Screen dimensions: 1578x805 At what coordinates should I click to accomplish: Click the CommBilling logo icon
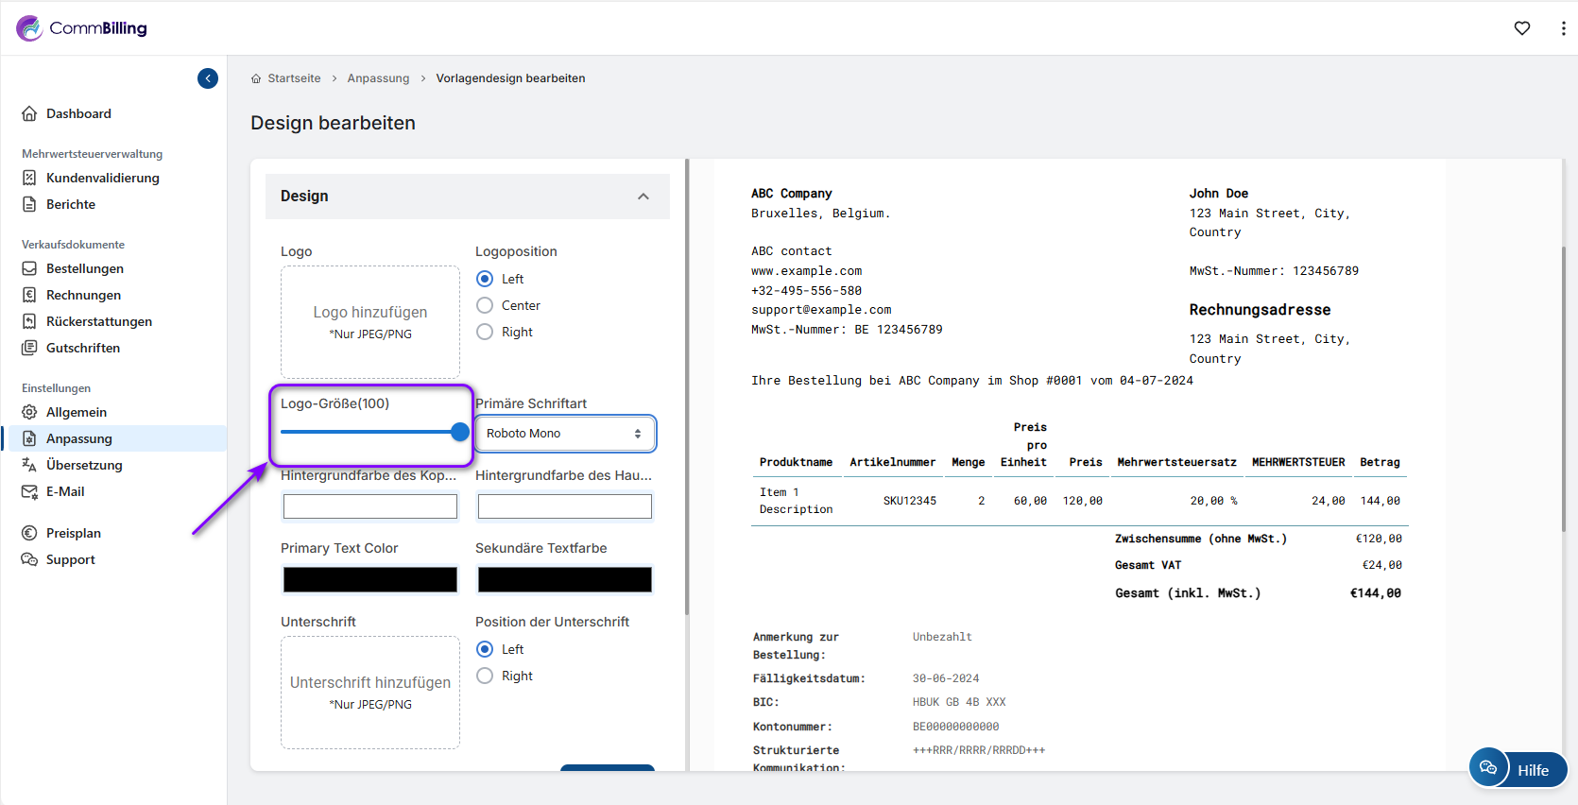(29, 28)
